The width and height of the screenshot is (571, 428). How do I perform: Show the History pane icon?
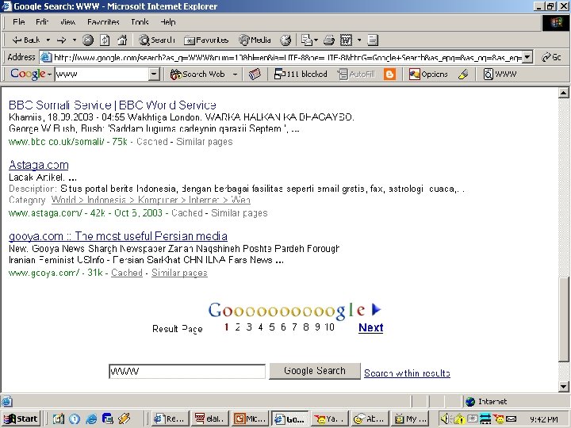pyautogui.click(x=285, y=40)
